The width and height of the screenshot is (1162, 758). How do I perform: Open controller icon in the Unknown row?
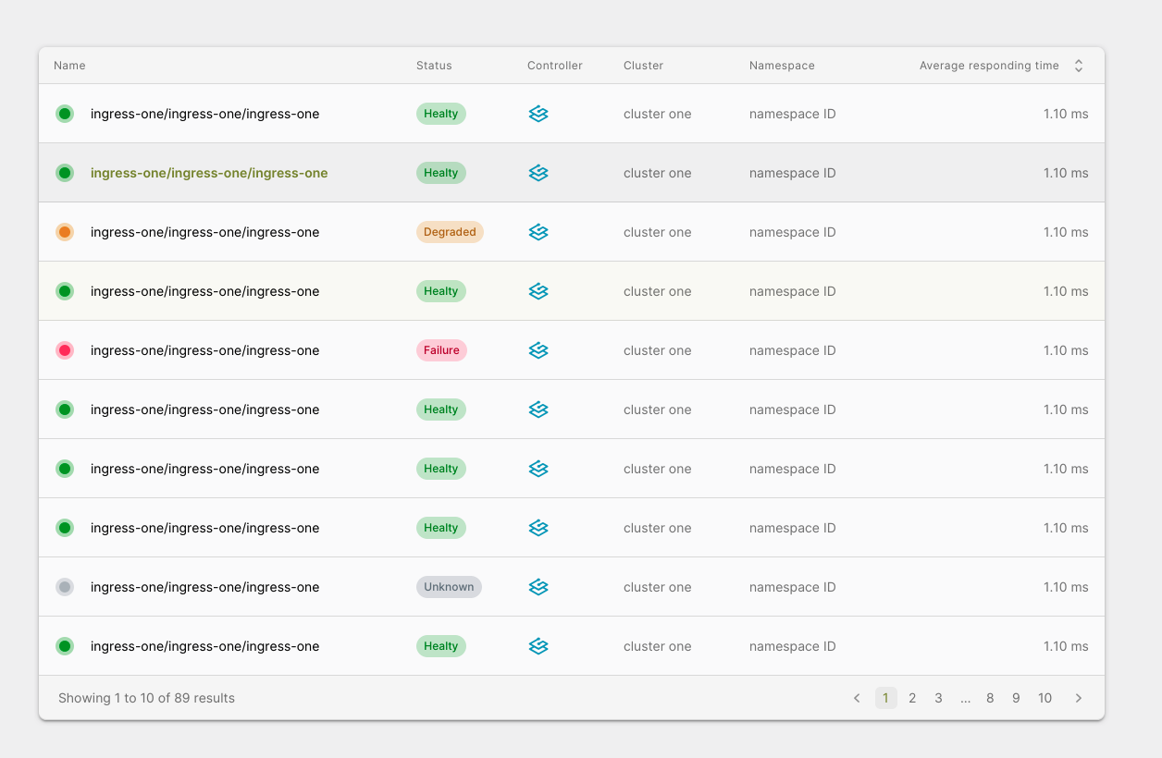[x=538, y=587]
